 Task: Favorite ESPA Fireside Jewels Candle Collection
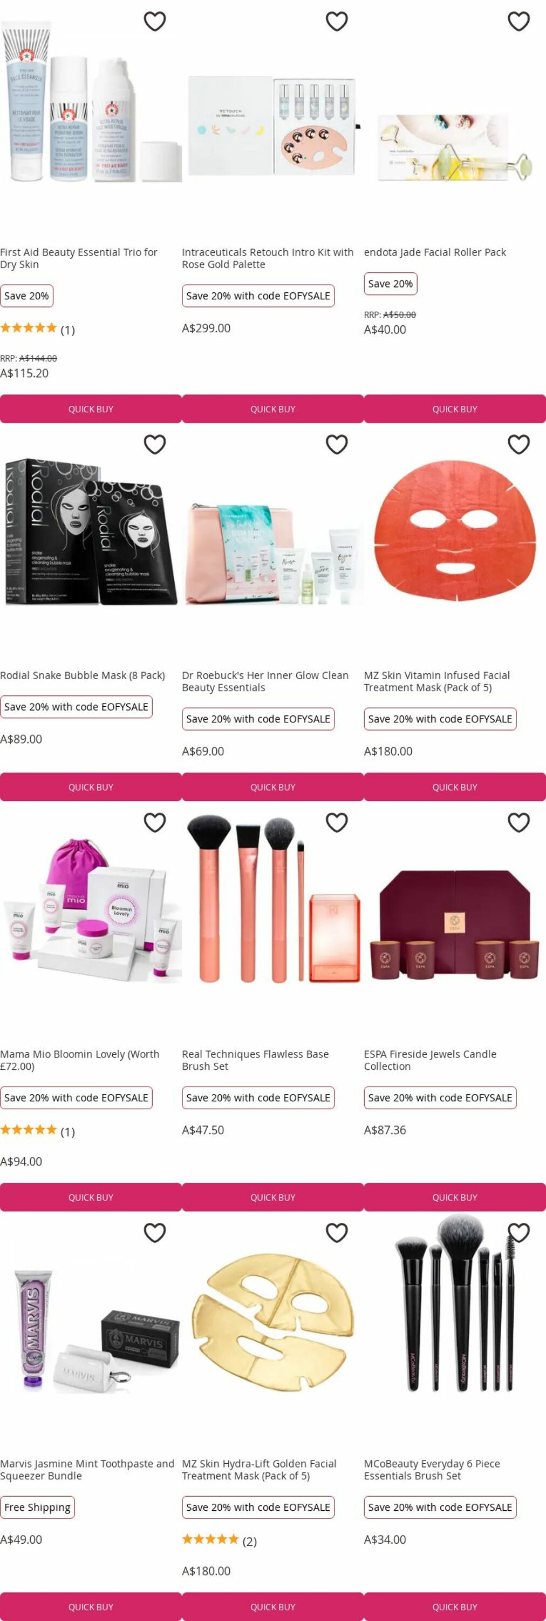click(518, 822)
